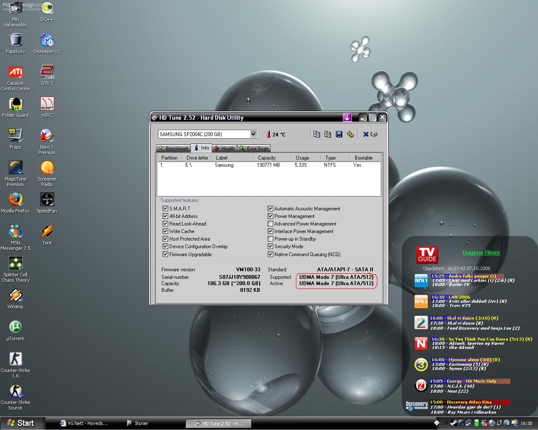
Task: Switch to Ikoner taskbar window
Action: [137, 423]
